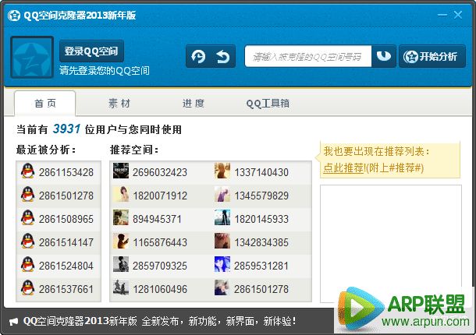Minimize the QQ空间克隆器 window

point(442,15)
